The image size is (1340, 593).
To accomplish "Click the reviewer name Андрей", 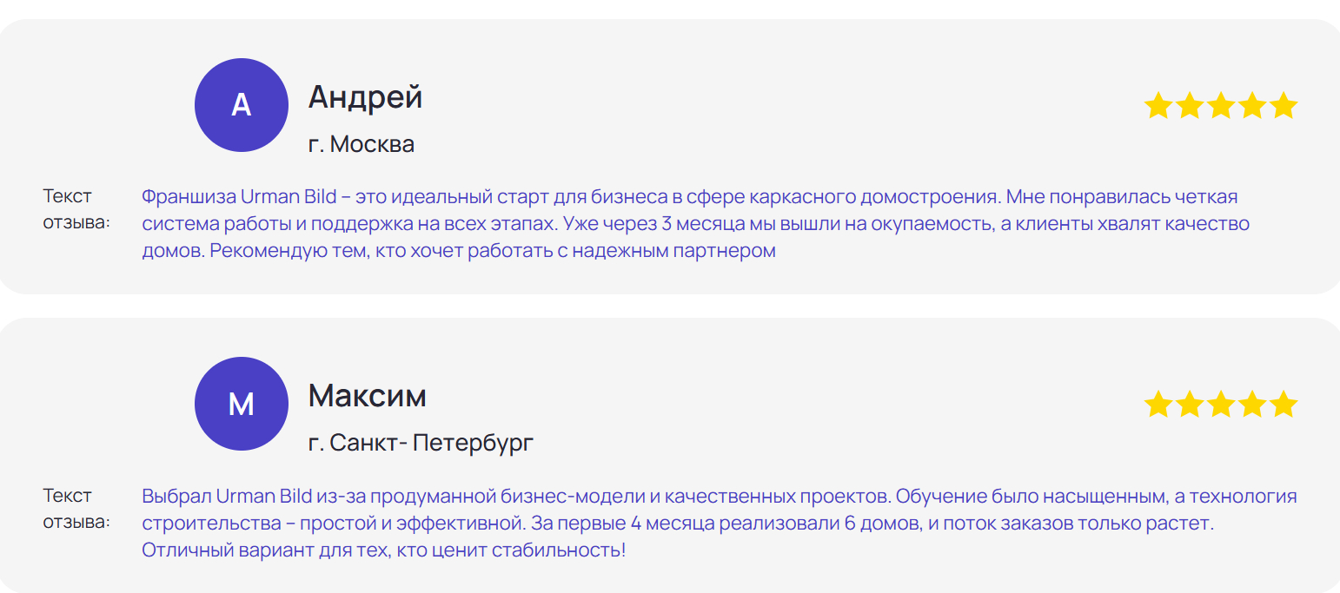I will (365, 96).
